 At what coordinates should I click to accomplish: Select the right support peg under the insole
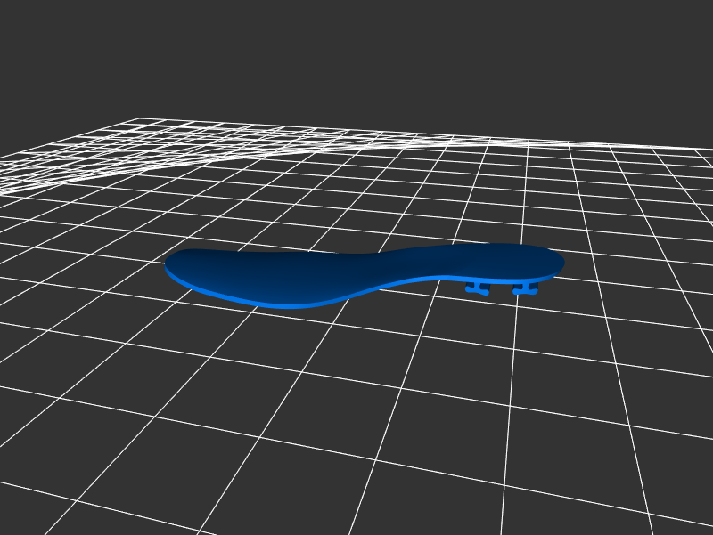[x=525, y=288]
